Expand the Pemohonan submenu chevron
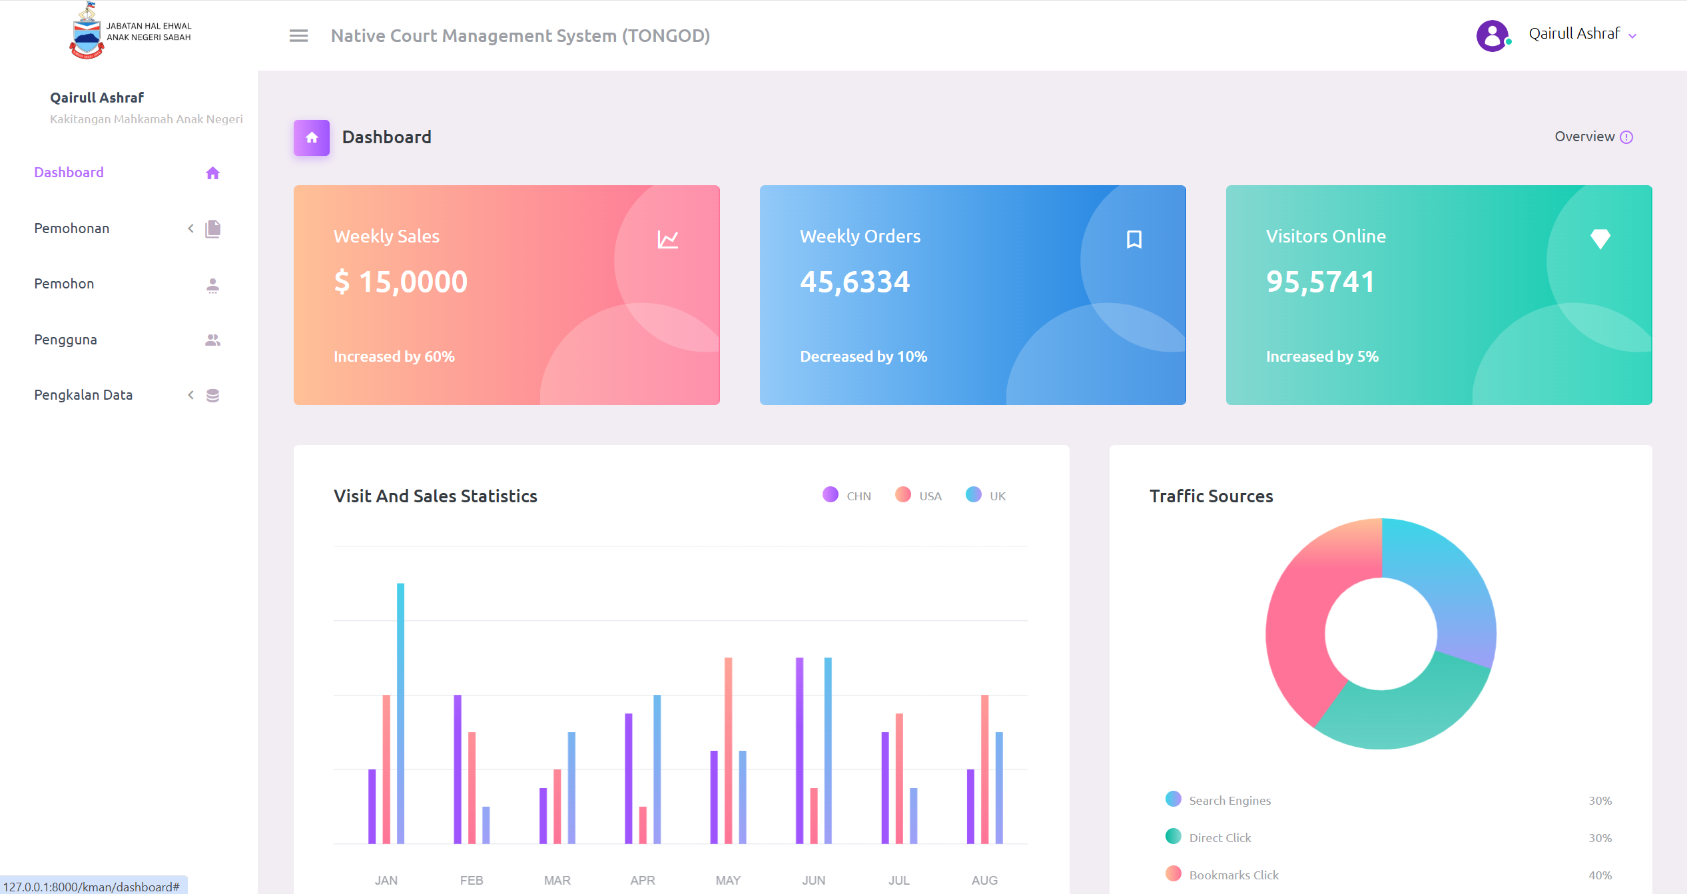The height and width of the screenshot is (894, 1687). pos(190,228)
